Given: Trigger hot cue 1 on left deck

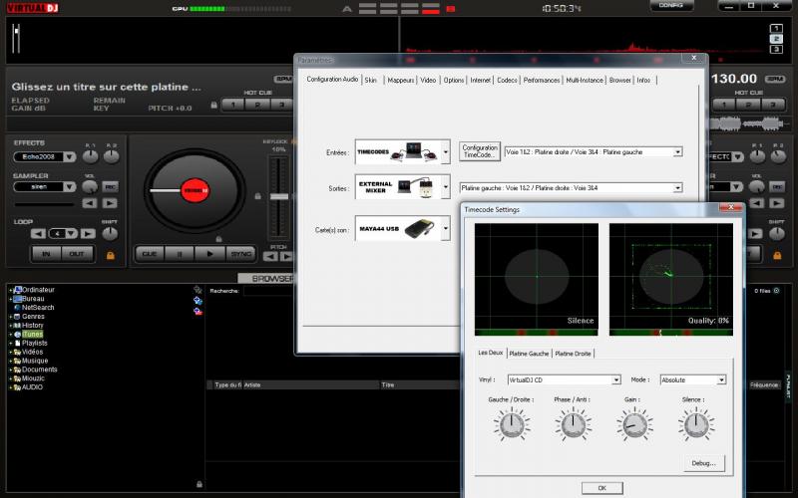Looking at the screenshot, I should (232, 104).
